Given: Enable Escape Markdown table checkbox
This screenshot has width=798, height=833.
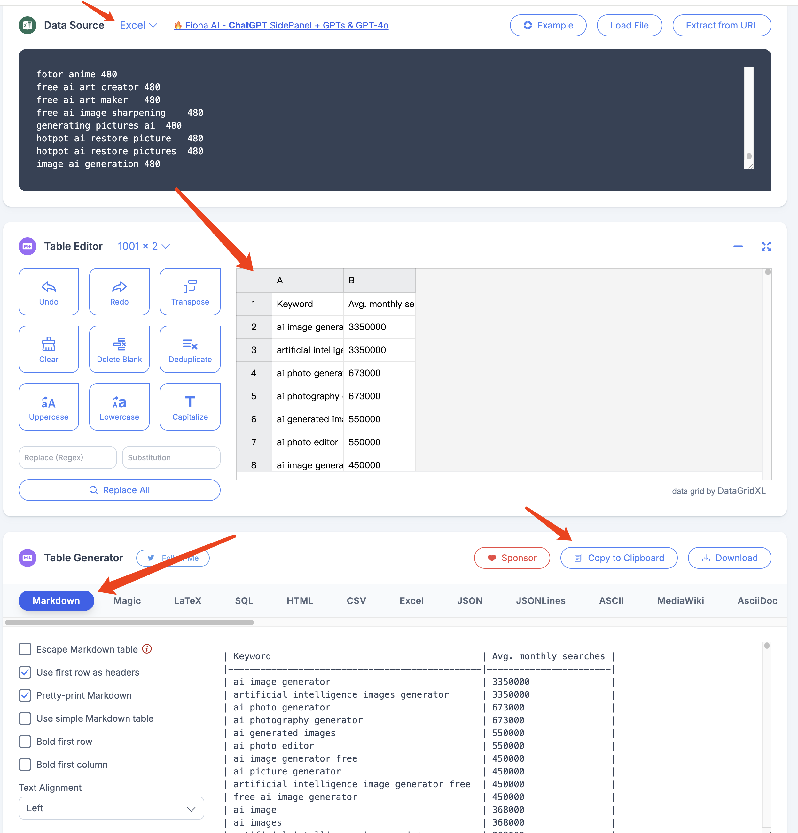Looking at the screenshot, I should [25, 649].
